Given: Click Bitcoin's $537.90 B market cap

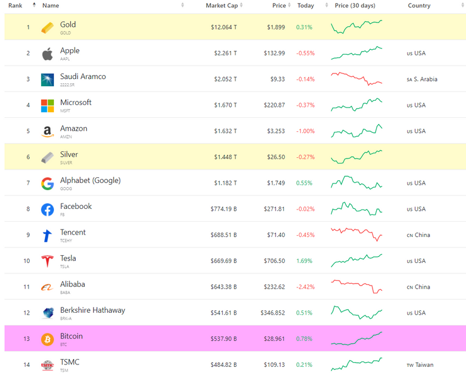Looking at the screenshot, I should pos(224,339).
